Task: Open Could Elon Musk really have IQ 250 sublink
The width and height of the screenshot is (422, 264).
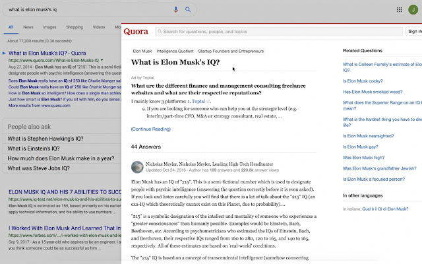Action: 65,86
